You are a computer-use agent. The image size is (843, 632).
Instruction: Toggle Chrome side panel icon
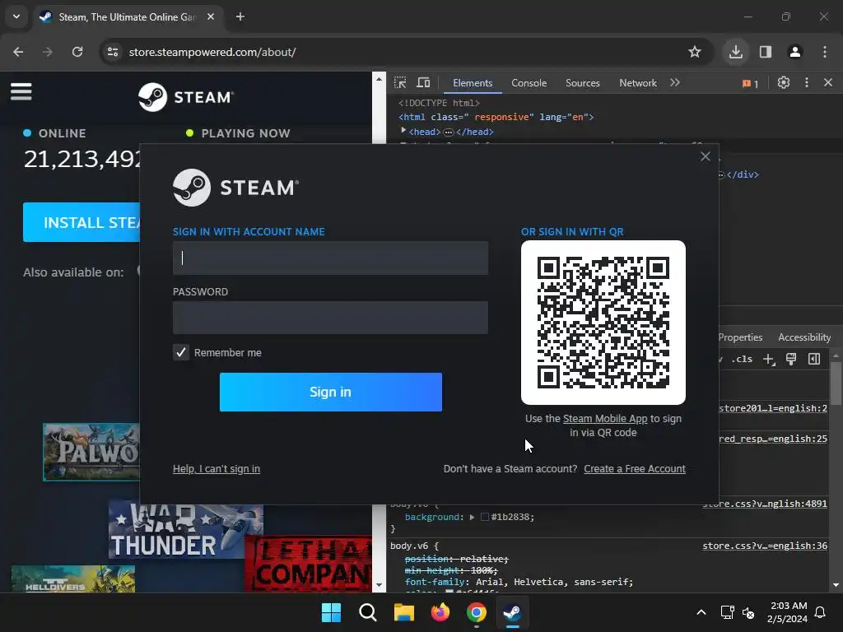(766, 52)
